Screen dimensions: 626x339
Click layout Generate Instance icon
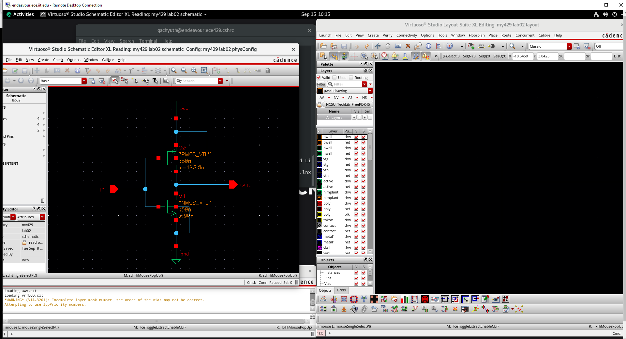click(471, 46)
